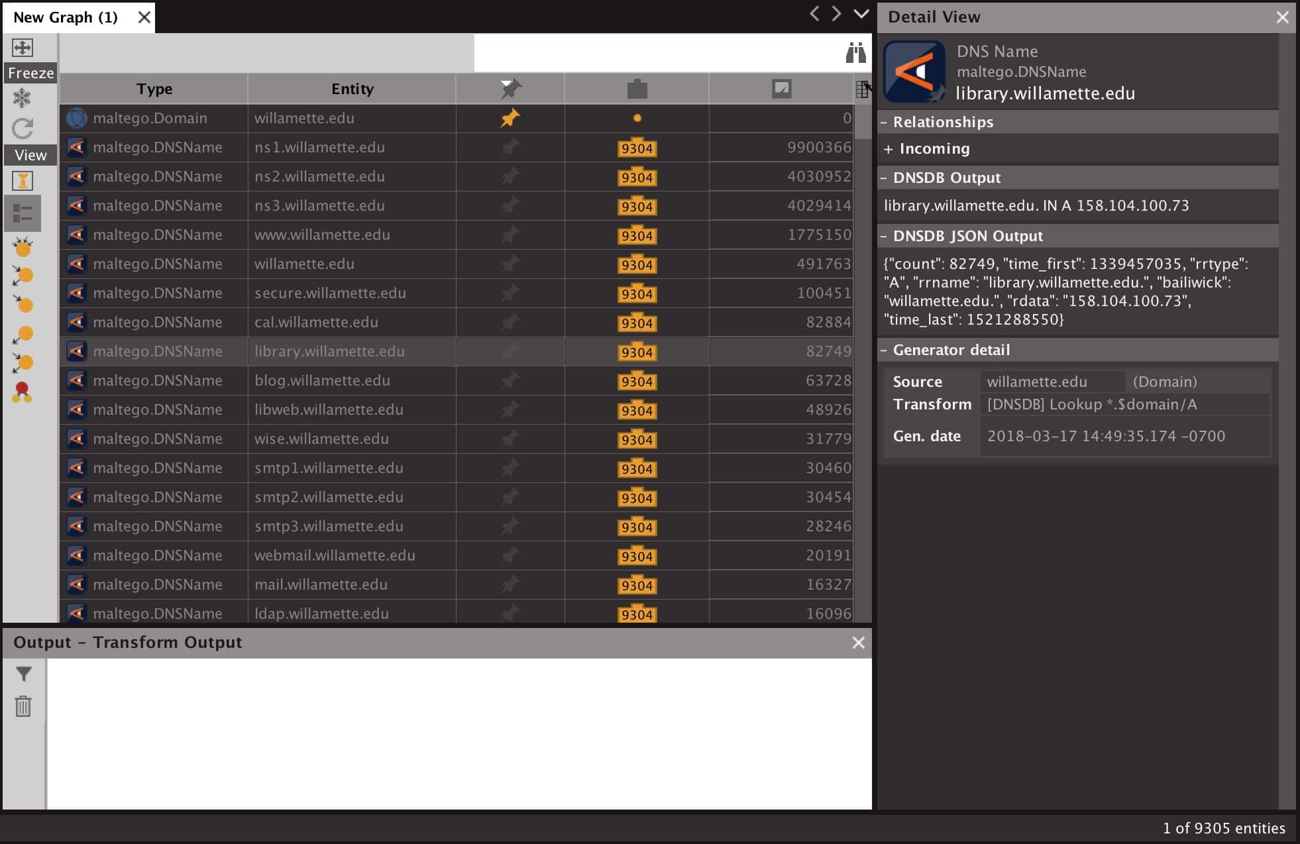Go to previous tab with left chevron
This screenshot has height=844, width=1300.
(x=814, y=13)
